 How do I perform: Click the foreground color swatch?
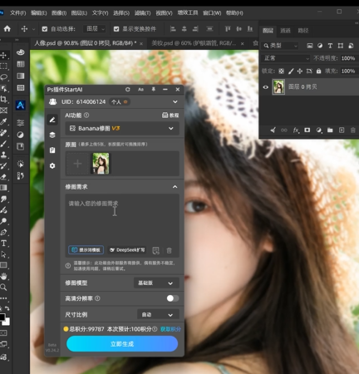(x=2, y=317)
